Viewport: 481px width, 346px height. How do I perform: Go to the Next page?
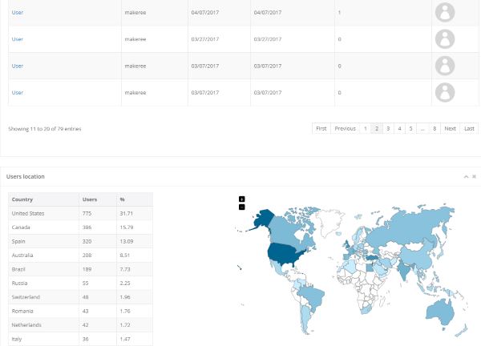[450, 128]
